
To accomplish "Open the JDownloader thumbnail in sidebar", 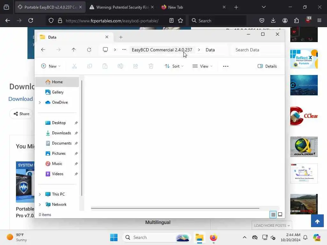I will pos(304,147).
